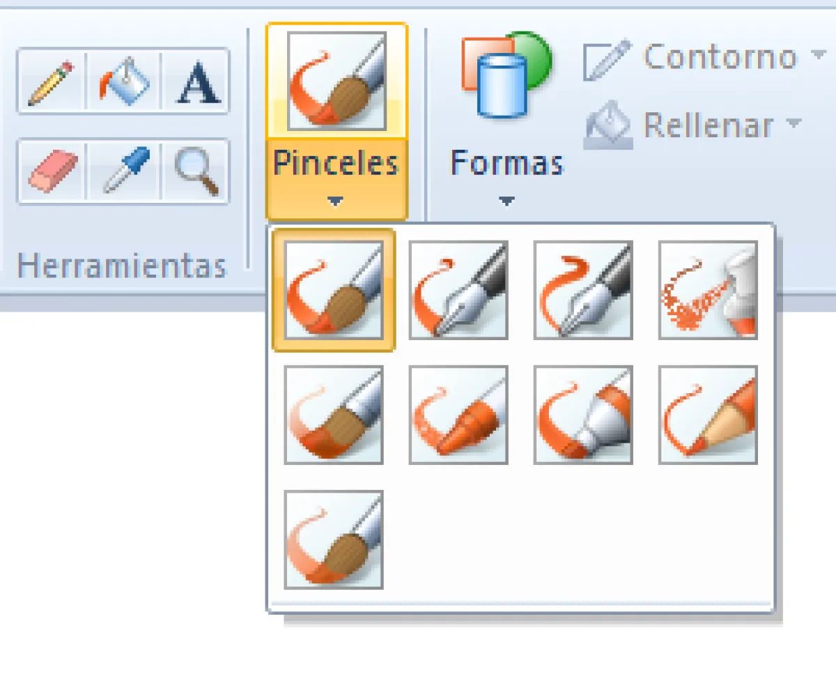Select the Calligraphy brush style
The width and height of the screenshot is (836, 674).
pyautogui.click(x=458, y=290)
